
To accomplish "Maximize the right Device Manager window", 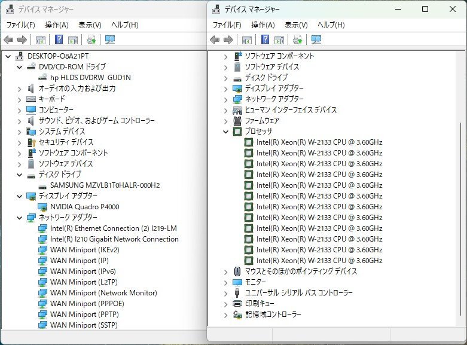I will coord(425,9).
